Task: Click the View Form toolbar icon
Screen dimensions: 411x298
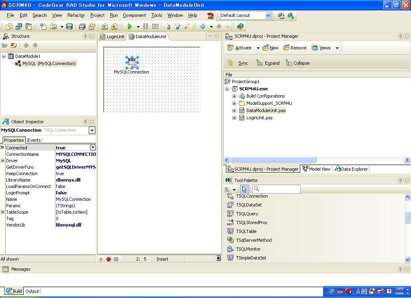Action: click(x=19, y=27)
